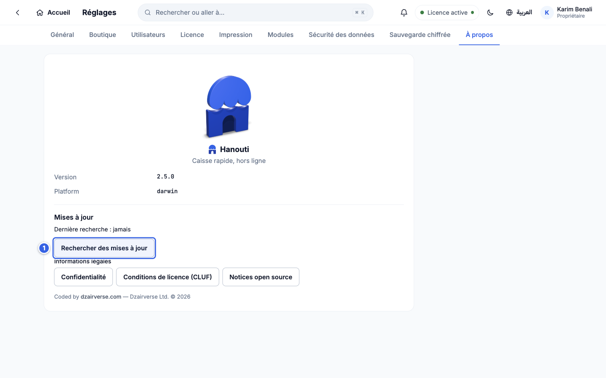Select the À propos tab
The image size is (606, 378).
coord(479,35)
